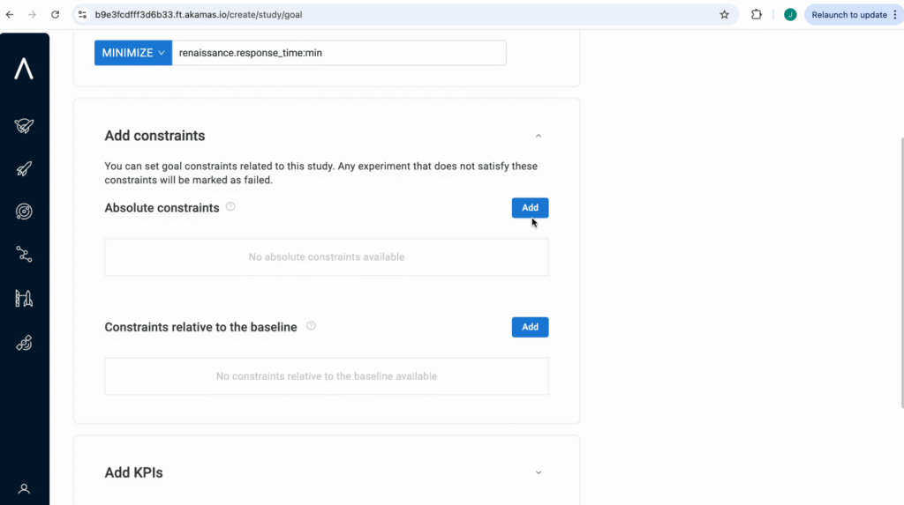Screen dimensions: 904x505
Task: Open the satellite icon in the sidebar
Action: tap(24, 343)
